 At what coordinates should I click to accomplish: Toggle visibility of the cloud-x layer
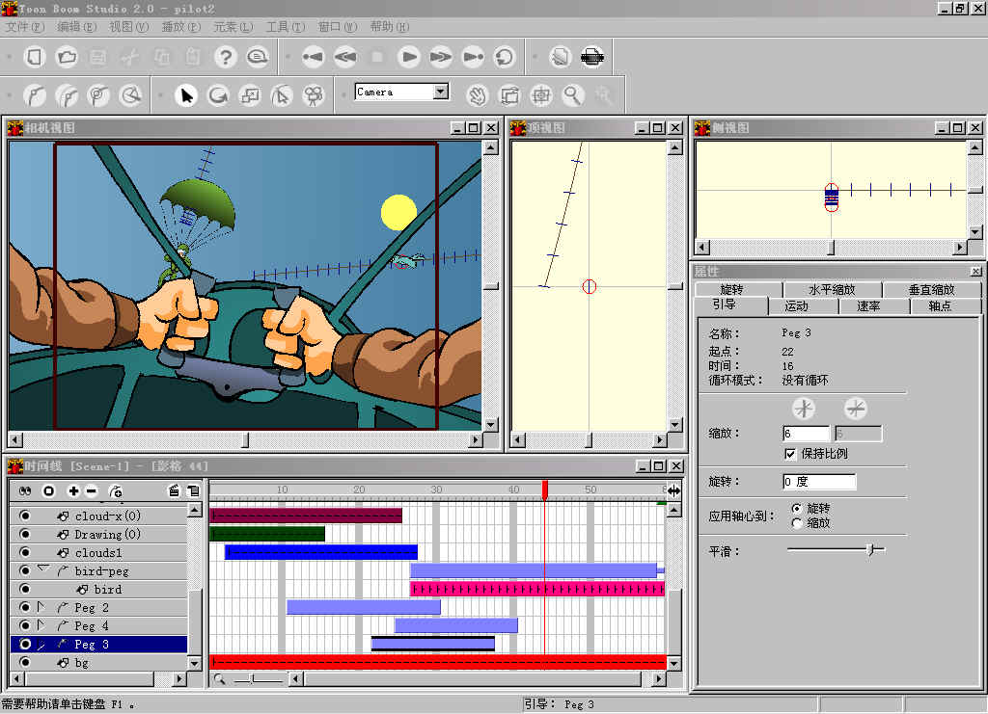pos(25,516)
